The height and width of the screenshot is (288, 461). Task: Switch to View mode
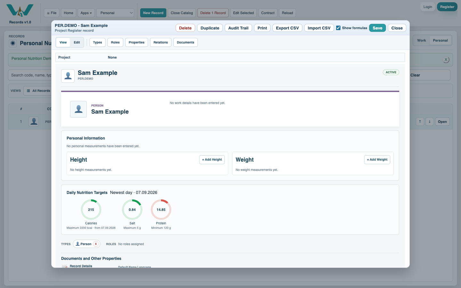pos(63,42)
